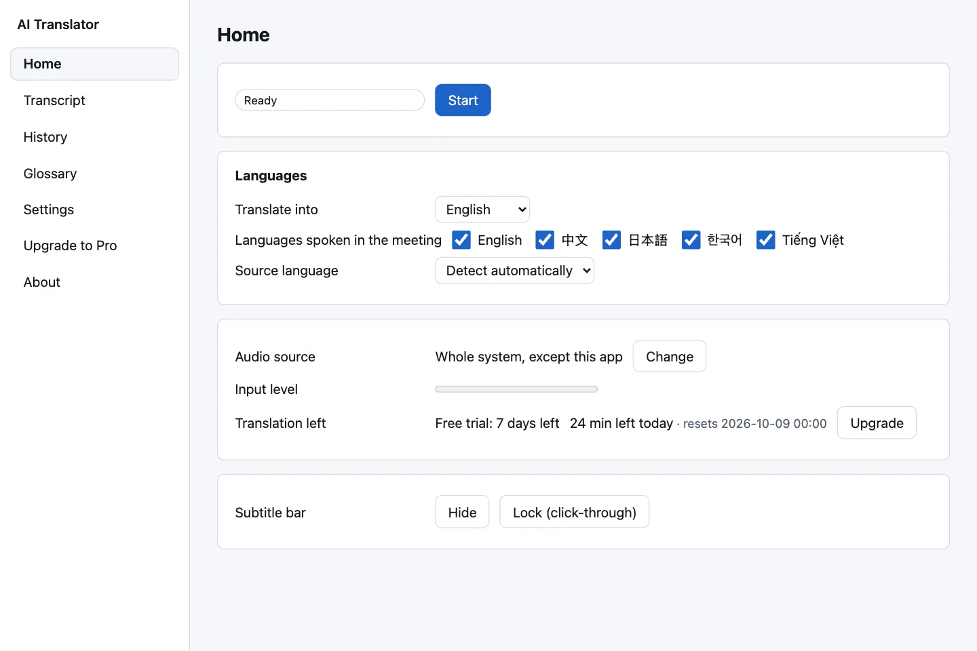The width and height of the screenshot is (977, 651).
Task: Open the Translate into dropdown
Action: point(482,210)
